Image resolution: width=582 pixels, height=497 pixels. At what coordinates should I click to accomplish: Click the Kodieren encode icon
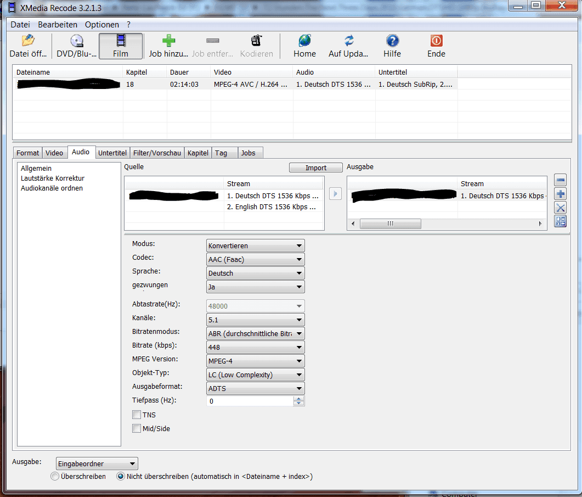pos(256,41)
